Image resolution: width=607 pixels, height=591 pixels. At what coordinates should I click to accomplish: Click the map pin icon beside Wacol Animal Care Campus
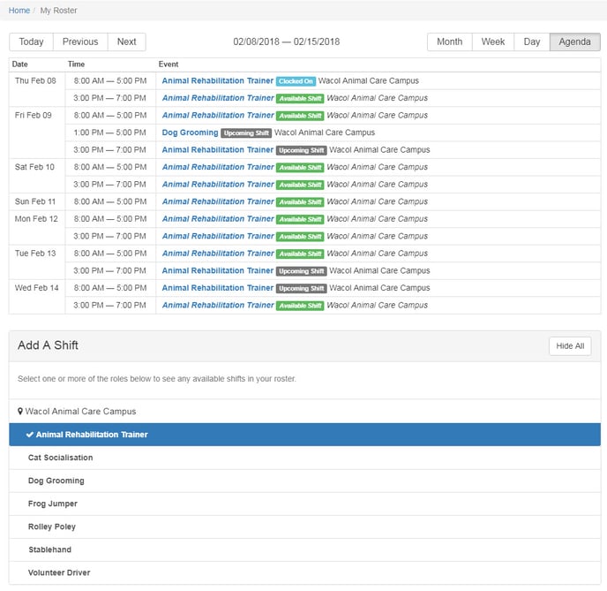tap(20, 412)
